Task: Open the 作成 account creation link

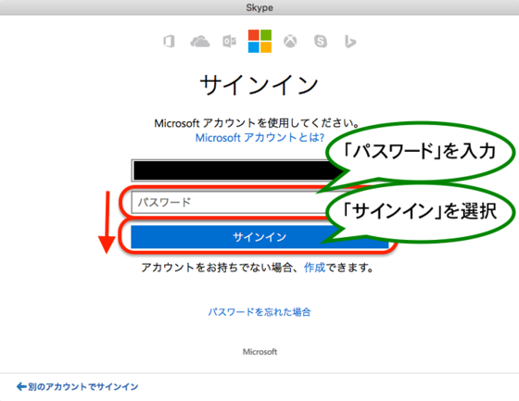Action: pos(315,268)
